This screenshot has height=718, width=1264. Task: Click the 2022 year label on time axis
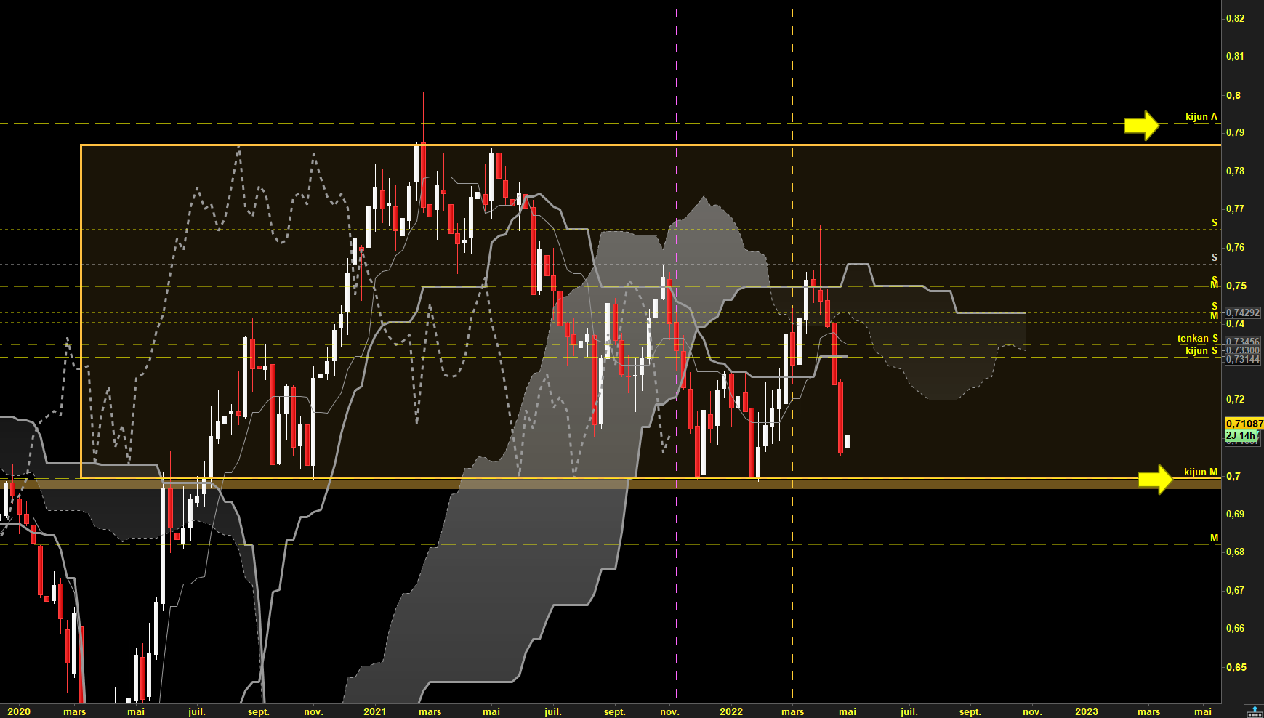coord(731,711)
